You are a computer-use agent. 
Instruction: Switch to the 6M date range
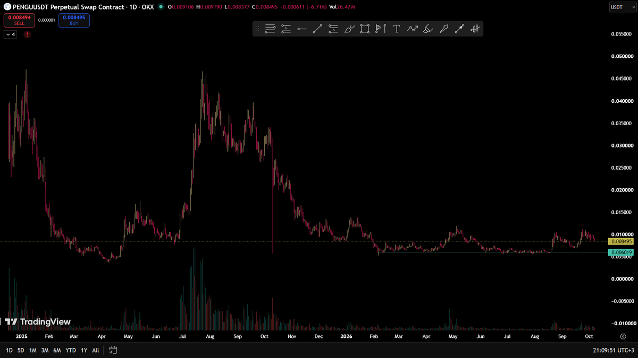[57, 350]
